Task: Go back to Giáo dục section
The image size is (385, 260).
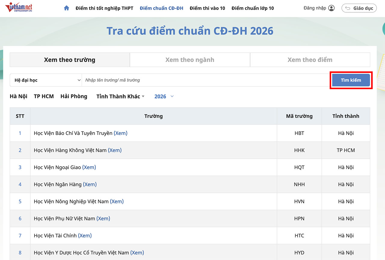Action: [359, 8]
